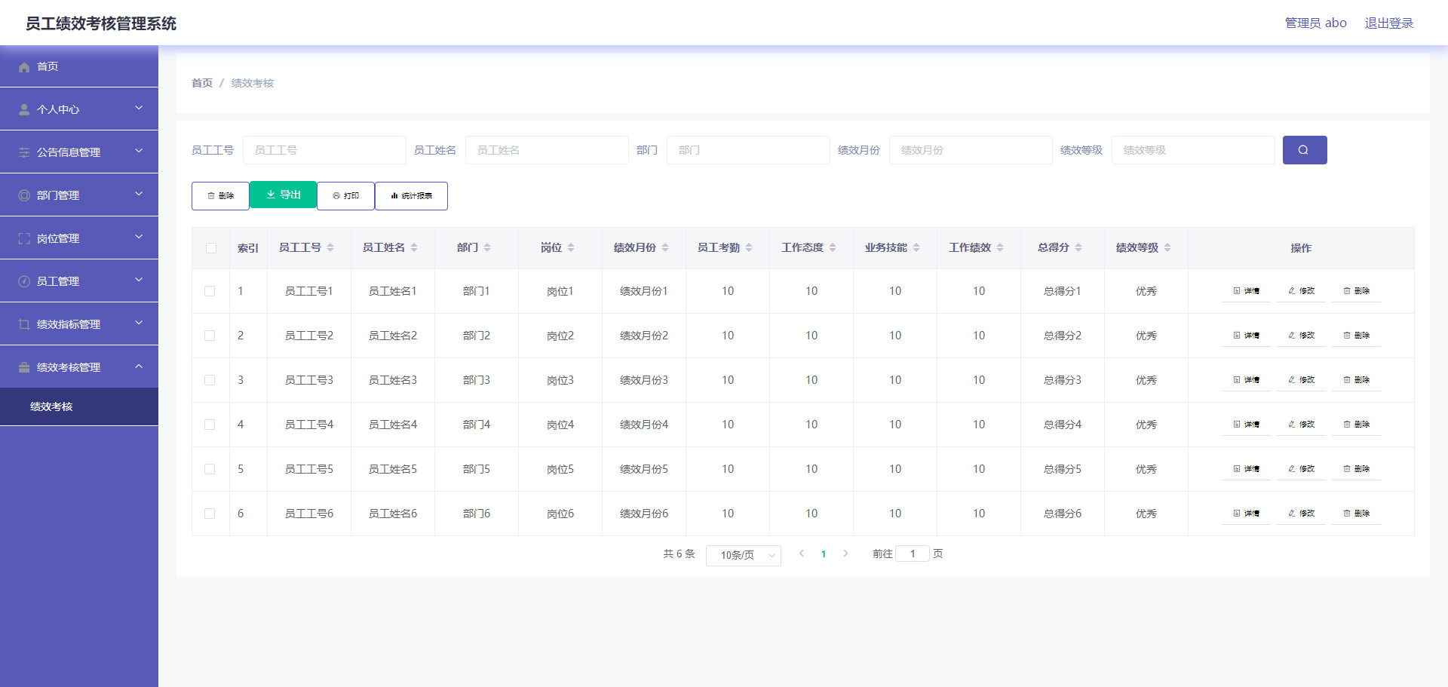Screen dimensions: 1448x687
Task: Check the box for row 员工工号6
Action: click(x=210, y=514)
